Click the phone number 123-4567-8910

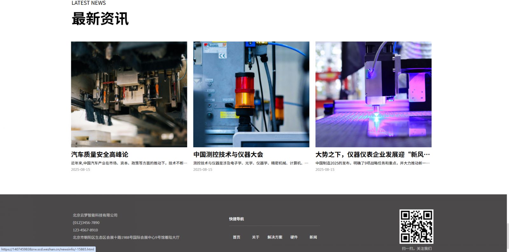pos(85,230)
